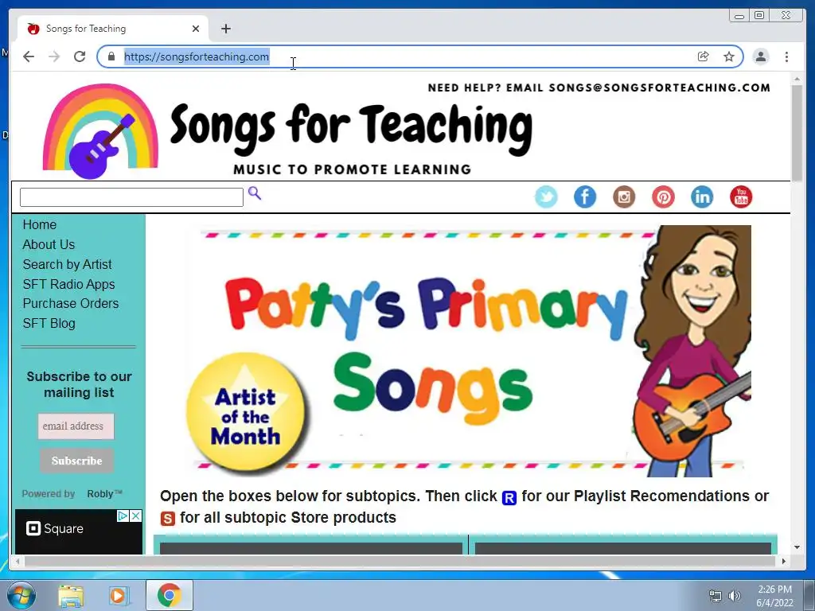Select the Songs for Teaching tab
The height and width of the screenshot is (611, 815).
pos(113,29)
